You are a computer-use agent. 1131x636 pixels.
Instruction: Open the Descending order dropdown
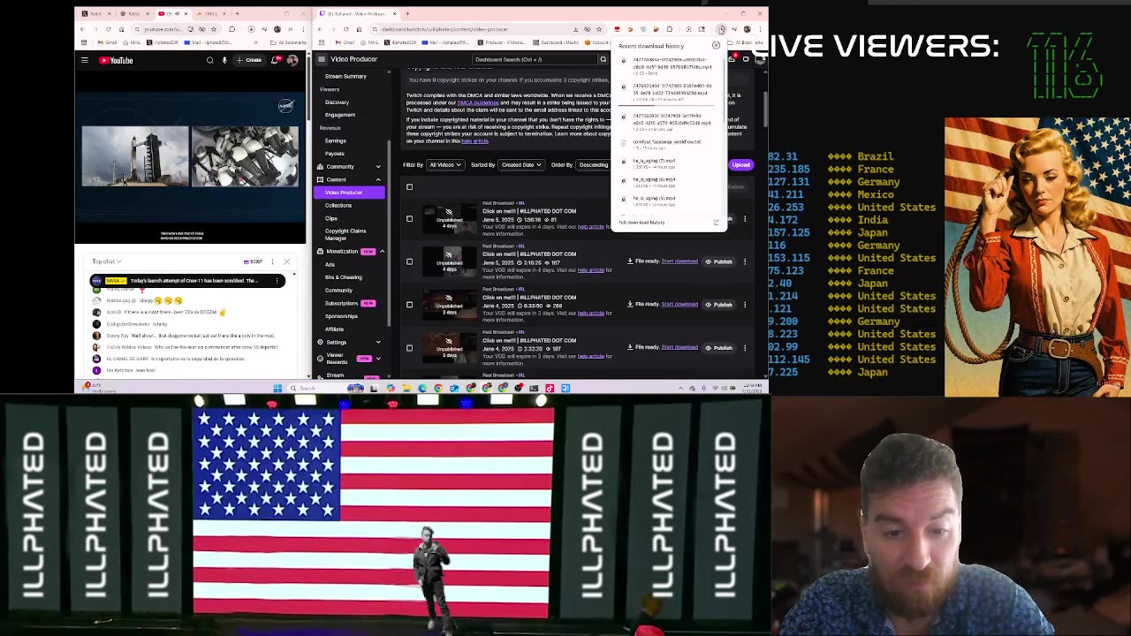[593, 164]
